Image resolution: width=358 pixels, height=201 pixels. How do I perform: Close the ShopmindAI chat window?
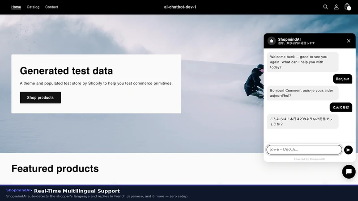click(x=349, y=41)
